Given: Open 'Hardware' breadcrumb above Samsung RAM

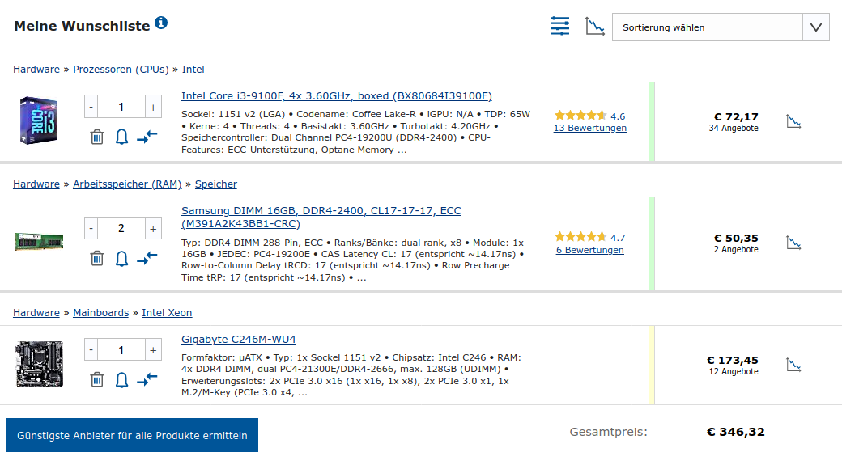Looking at the screenshot, I should pos(36,184).
